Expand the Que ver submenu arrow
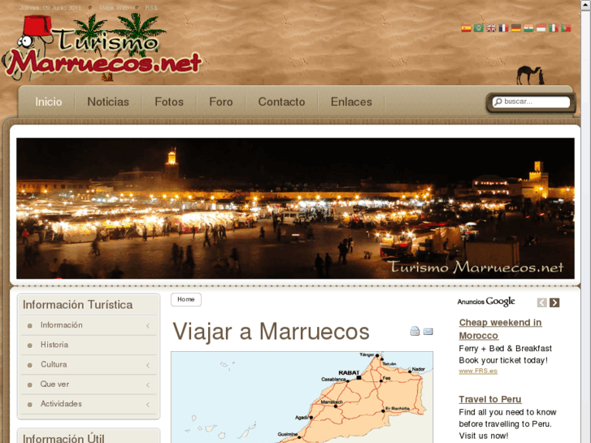Viewport: 591px width, 443px height. (148, 384)
